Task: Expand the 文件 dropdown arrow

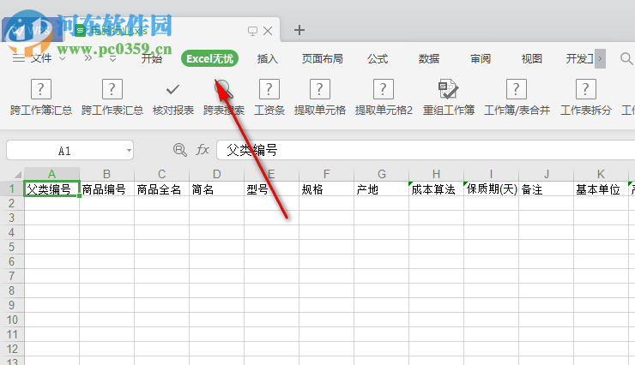Action: [x=63, y=58]
